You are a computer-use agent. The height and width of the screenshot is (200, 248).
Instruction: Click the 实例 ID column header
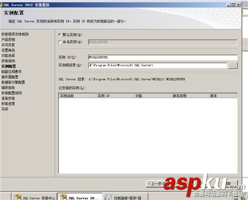coord(115,96)
